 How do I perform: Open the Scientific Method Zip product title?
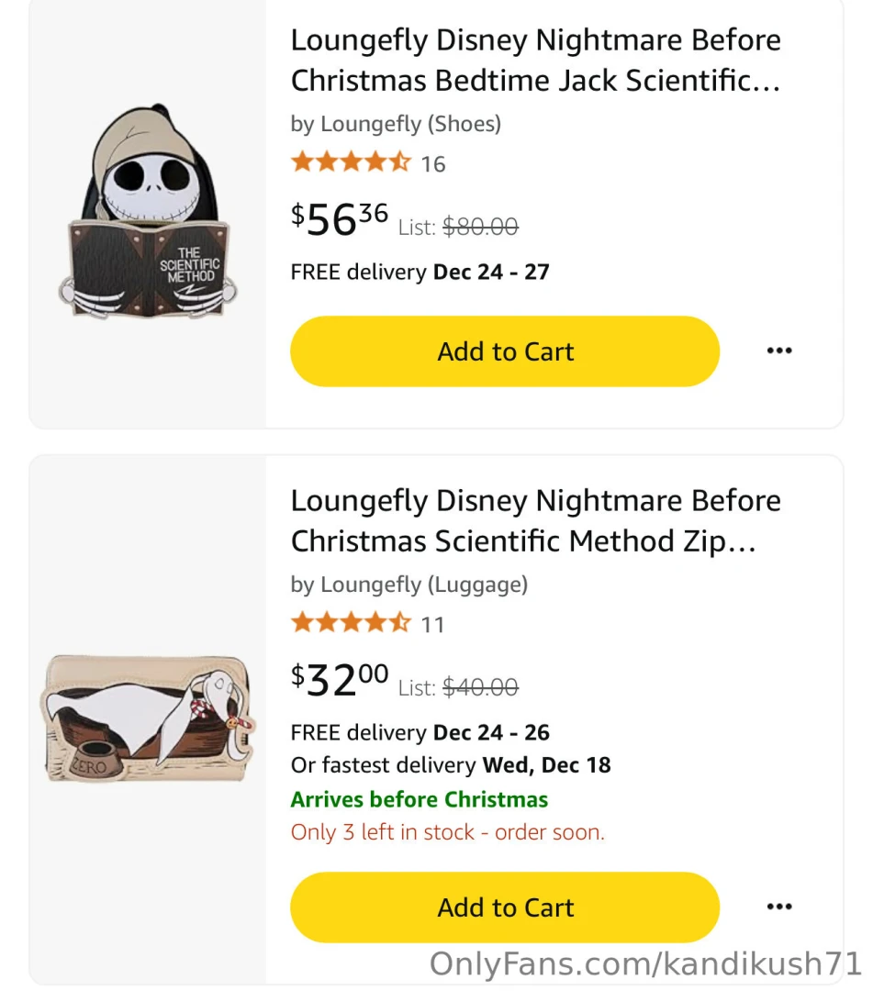tap(535, 521)
